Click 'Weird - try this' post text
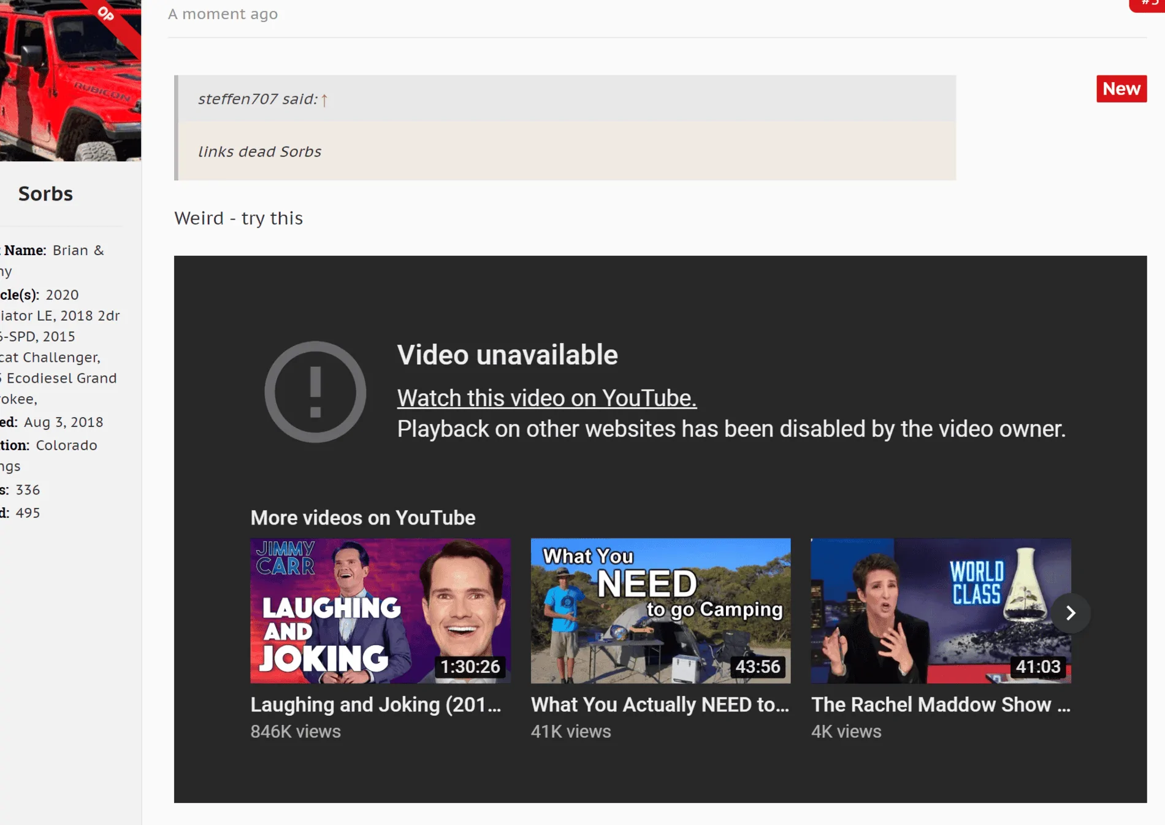 point(239,218)
